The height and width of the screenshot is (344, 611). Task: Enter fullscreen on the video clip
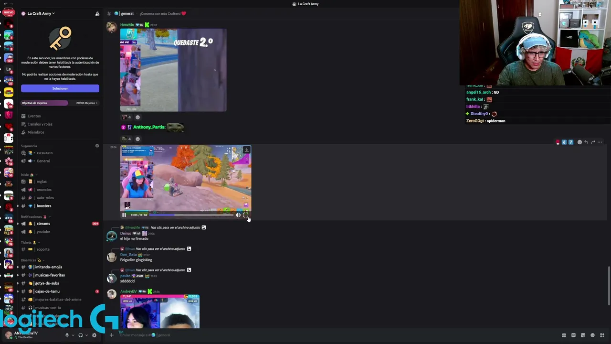pyautogui.click(x=246, y=215)
